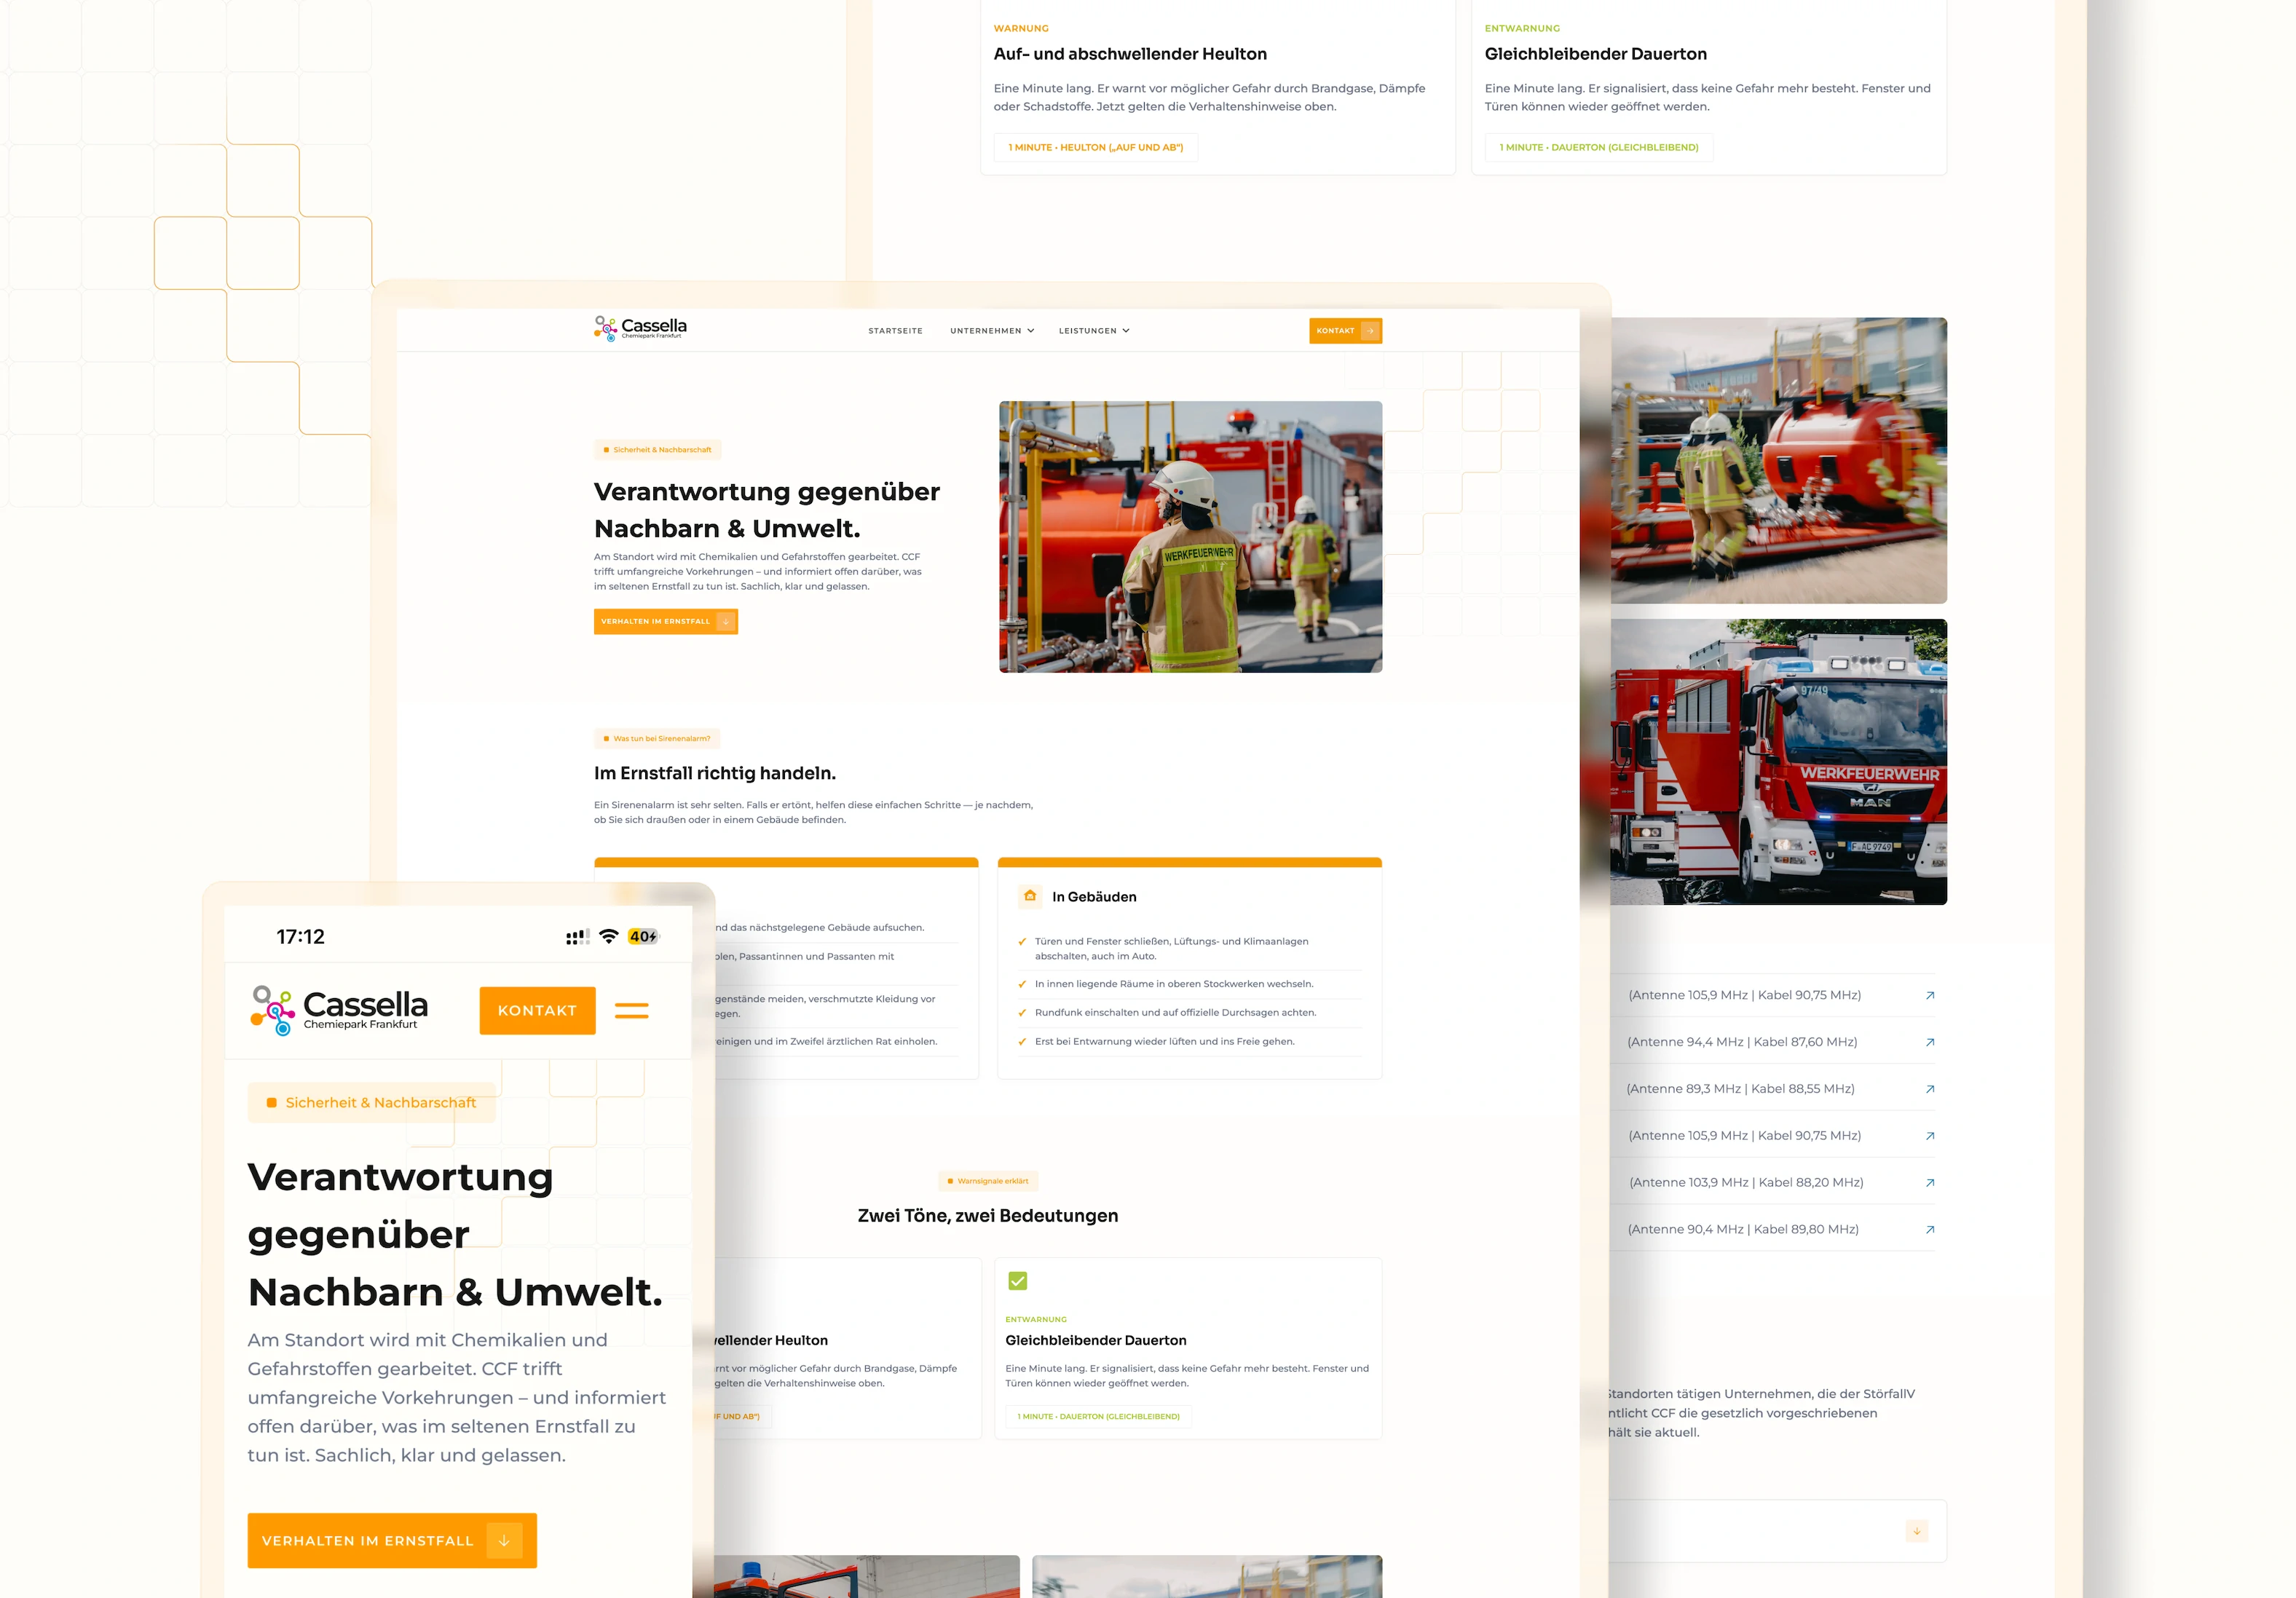The image size is (2296, 1598).
Task: Click the Cassella logo in the mobile mockup
Action: coord(339,1010)
